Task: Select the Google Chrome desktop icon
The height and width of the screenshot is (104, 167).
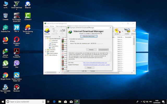Action: click(5, 76)
